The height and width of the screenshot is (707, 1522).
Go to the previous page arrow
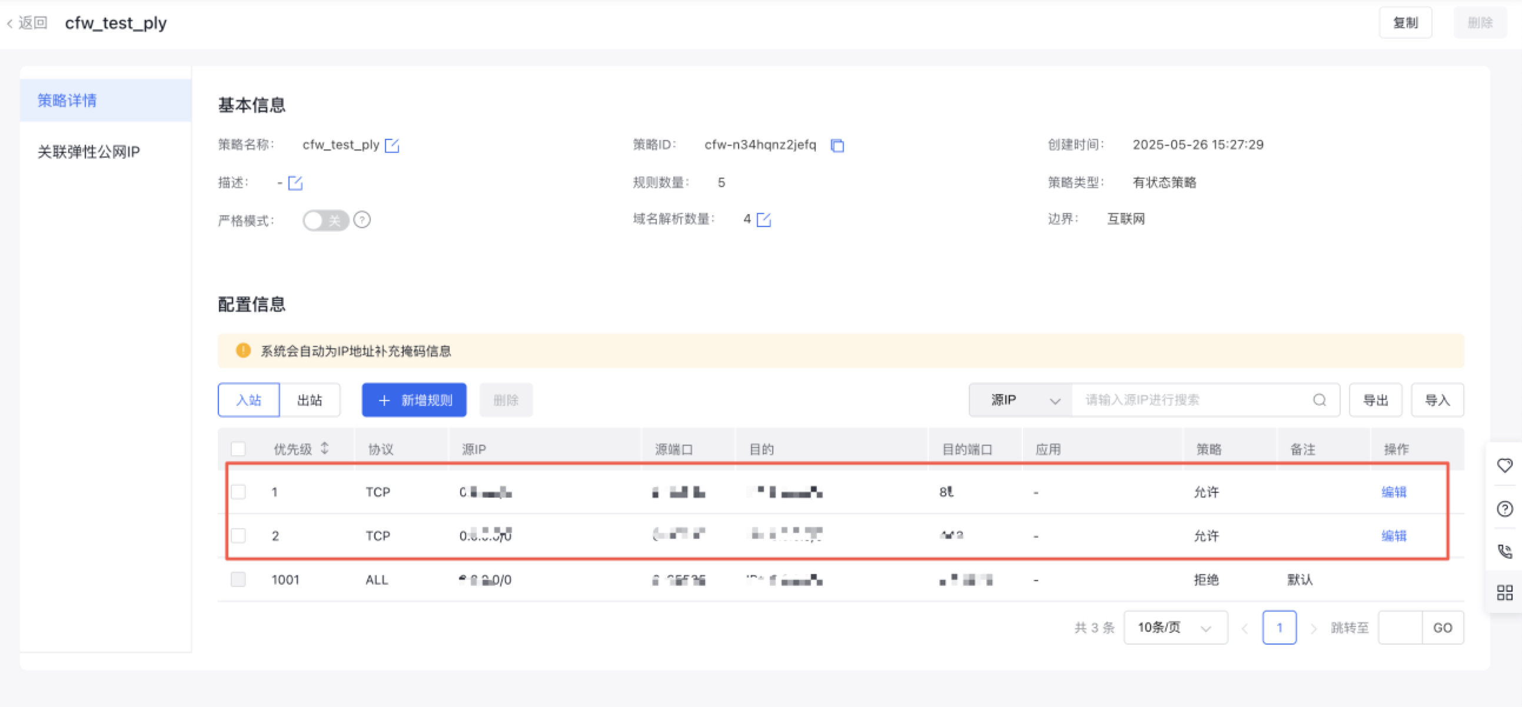tap(1245, 628)
